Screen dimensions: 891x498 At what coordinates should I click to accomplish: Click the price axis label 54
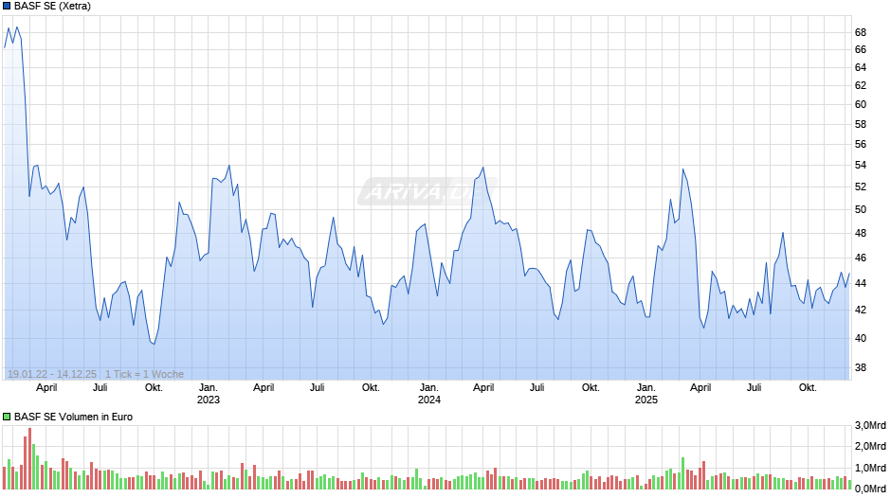tap(861, 166)
